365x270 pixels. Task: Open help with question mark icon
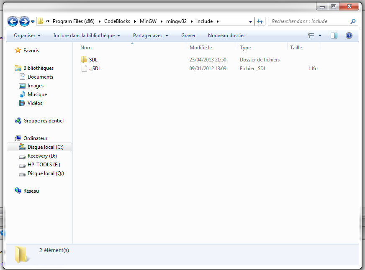coord(349,36)
